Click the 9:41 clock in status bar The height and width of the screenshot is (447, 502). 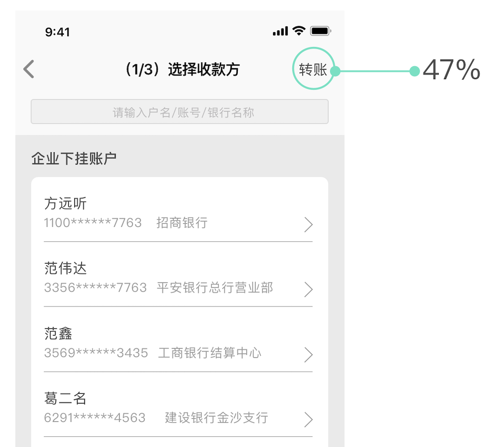tap(57, 32)
